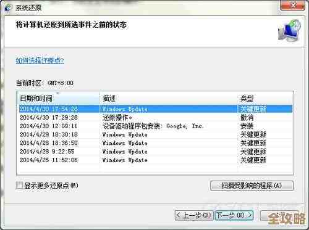Image resolution: width=309 pixels, height=230 pixels.
Task: Click 关键更新 type in the highlighted row
Action: tap(253, 109)
